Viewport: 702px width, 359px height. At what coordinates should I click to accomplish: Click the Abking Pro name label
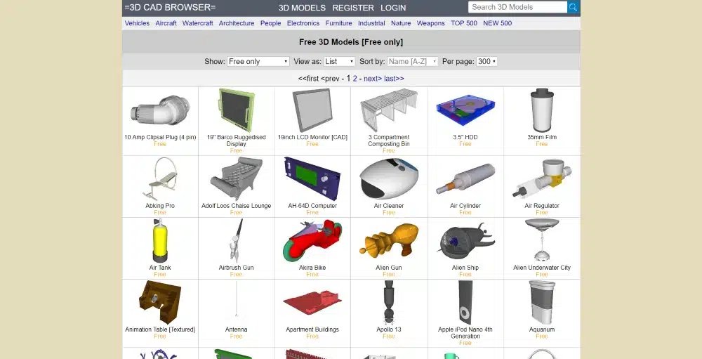160,206
